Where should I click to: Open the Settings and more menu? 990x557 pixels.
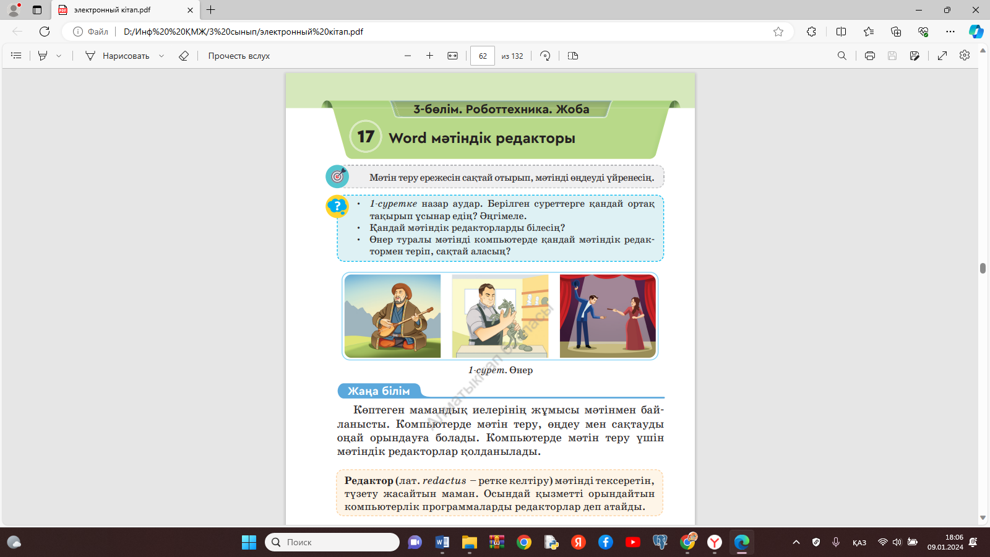(x=950, y=32)
